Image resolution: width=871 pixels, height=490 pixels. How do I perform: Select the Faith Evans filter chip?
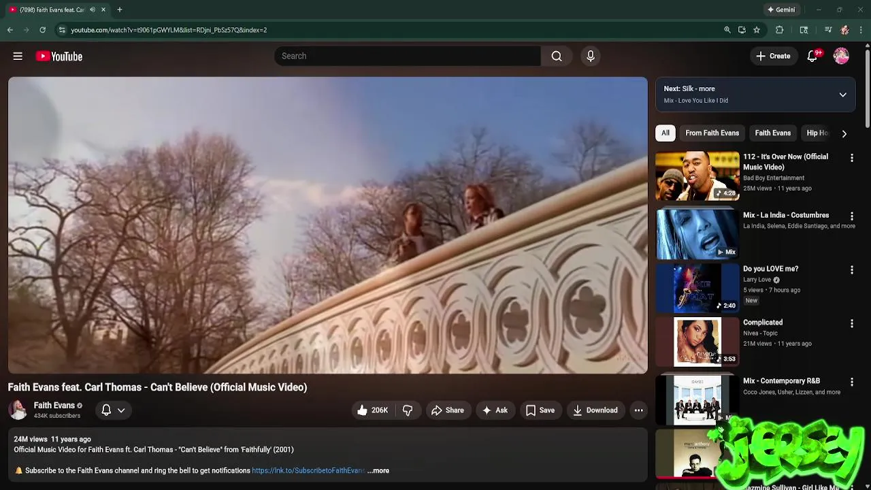tap(772, 133)
